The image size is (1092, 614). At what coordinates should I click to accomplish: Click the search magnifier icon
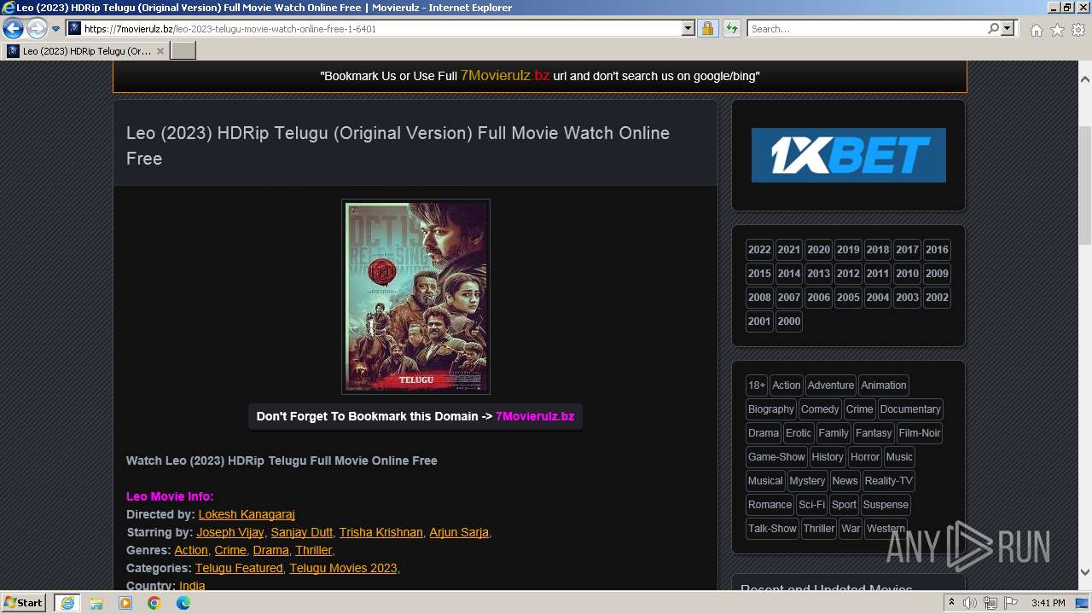993,28
